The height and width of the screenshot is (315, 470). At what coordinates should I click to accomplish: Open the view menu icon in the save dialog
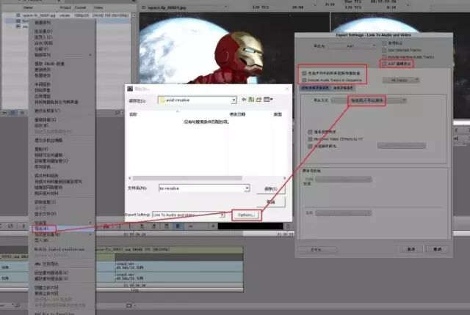point(267,100)
